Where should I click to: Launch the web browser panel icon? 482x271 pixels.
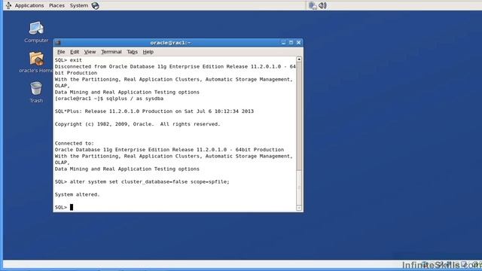(96, 5)
